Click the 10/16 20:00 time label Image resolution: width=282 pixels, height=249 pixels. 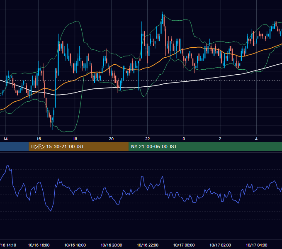(x=111, y=245)
